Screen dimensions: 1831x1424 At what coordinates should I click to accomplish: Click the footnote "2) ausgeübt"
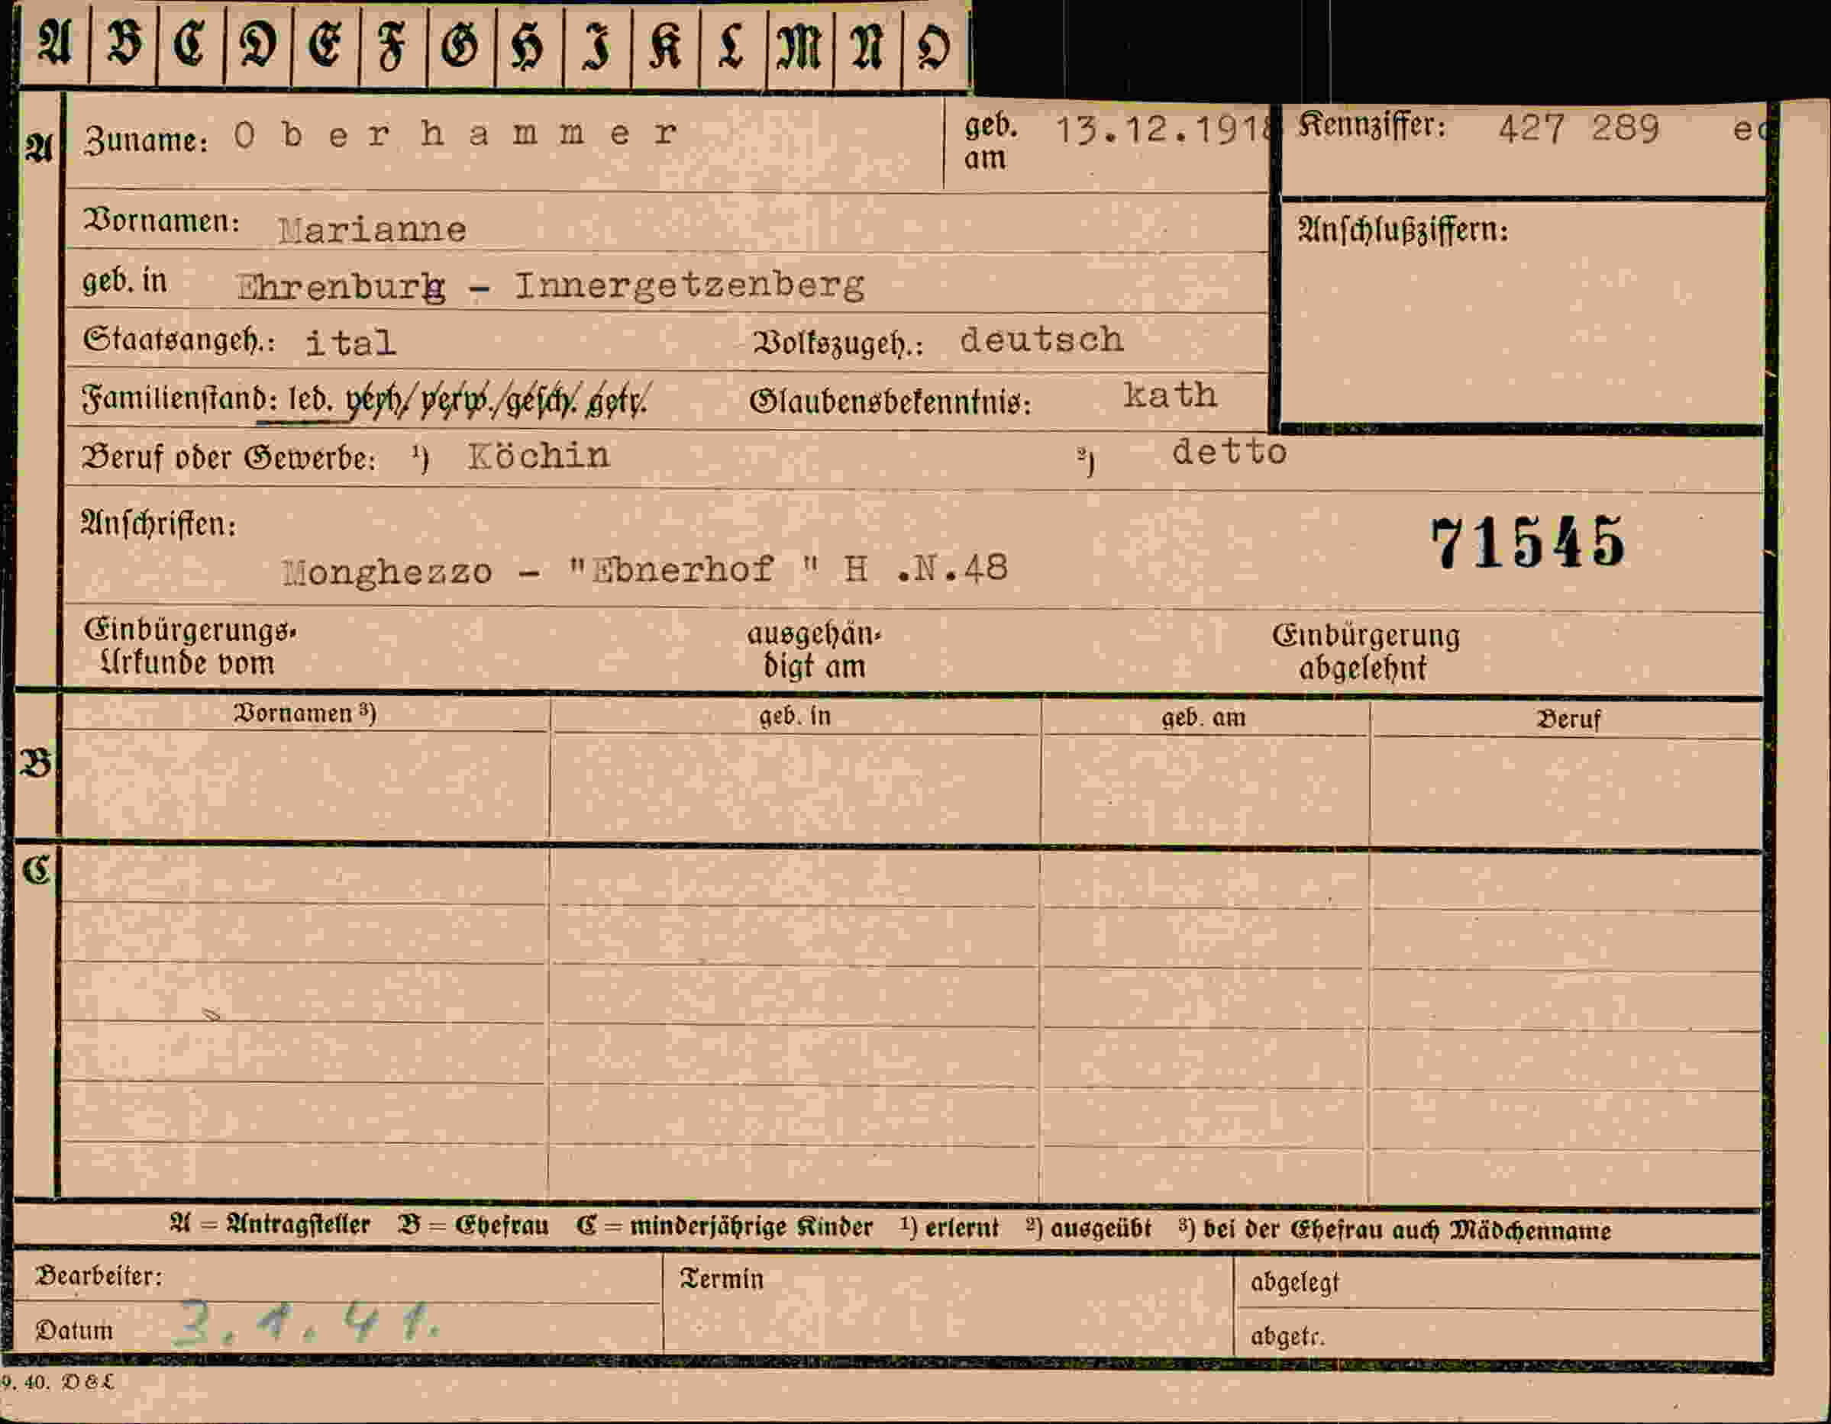pos(1088,1229)
